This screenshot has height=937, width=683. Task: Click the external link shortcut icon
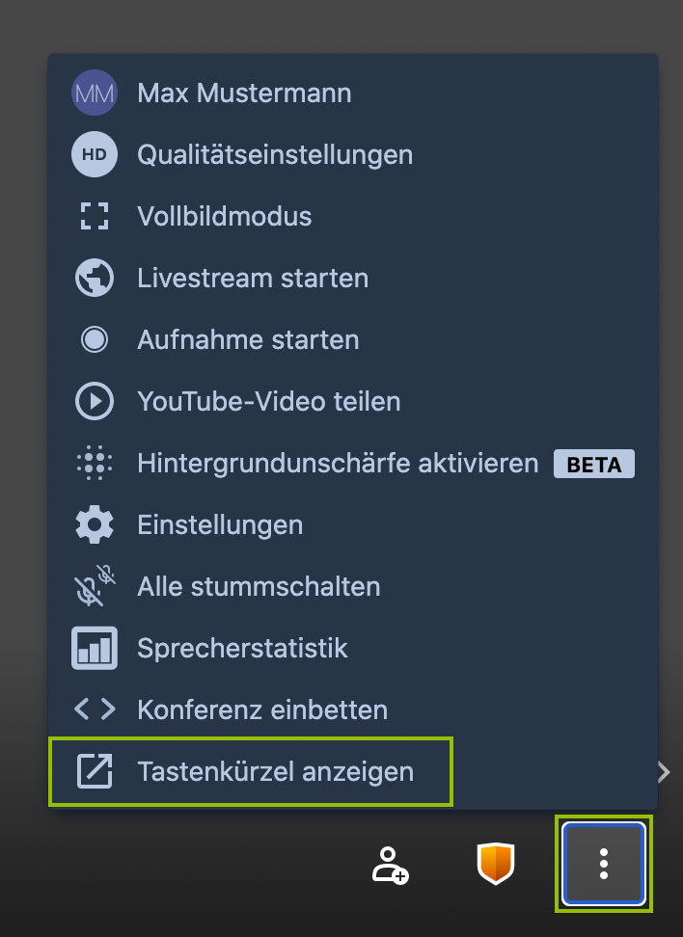click(94, 771)
